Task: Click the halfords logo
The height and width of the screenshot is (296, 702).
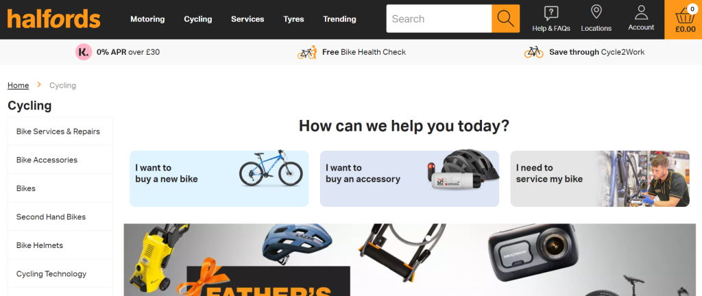Action: coord(53,19)
